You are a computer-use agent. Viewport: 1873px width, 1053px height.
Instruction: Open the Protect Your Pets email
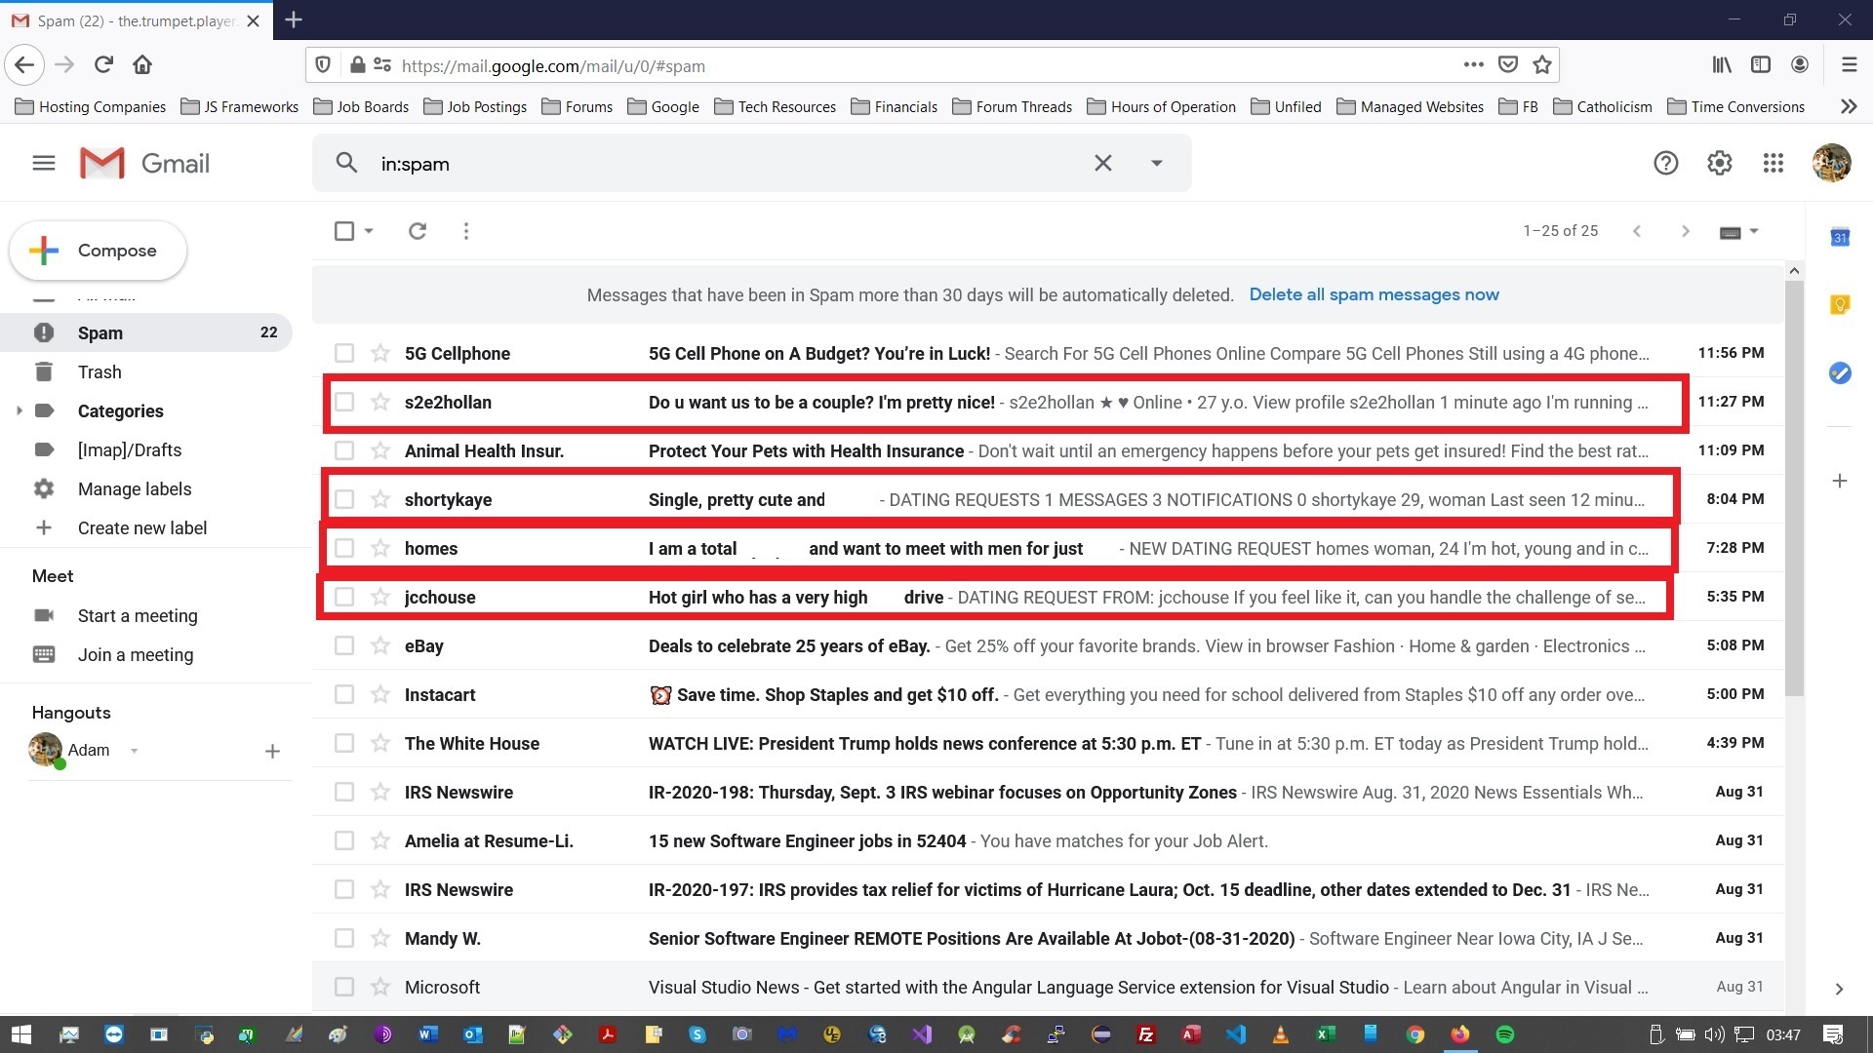[1049, 450]
